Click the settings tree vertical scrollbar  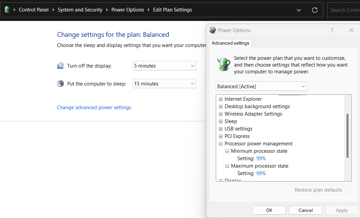[x=348, y=136]
